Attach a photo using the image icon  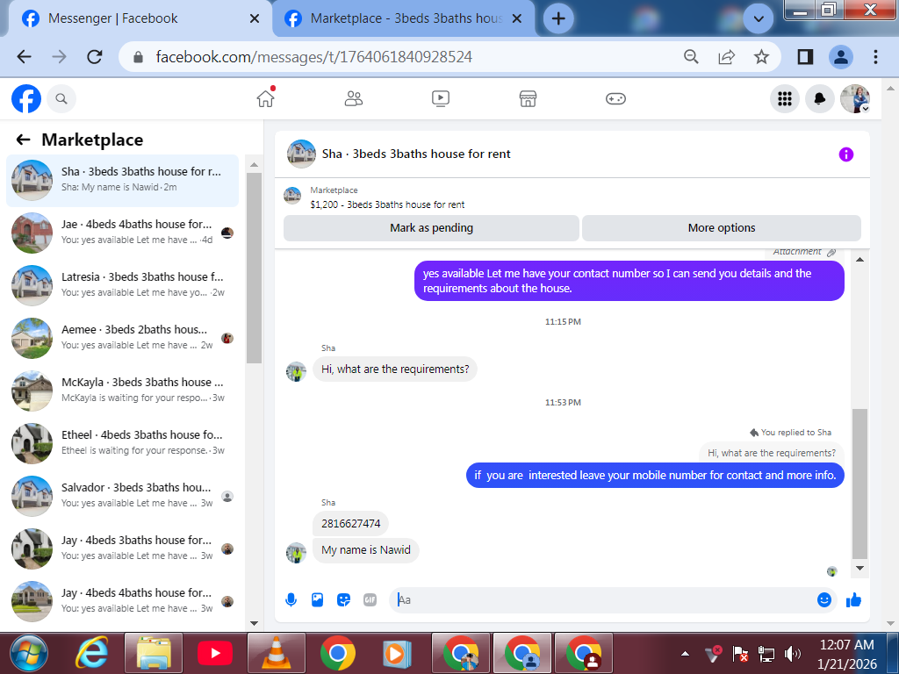click(317, 600)
